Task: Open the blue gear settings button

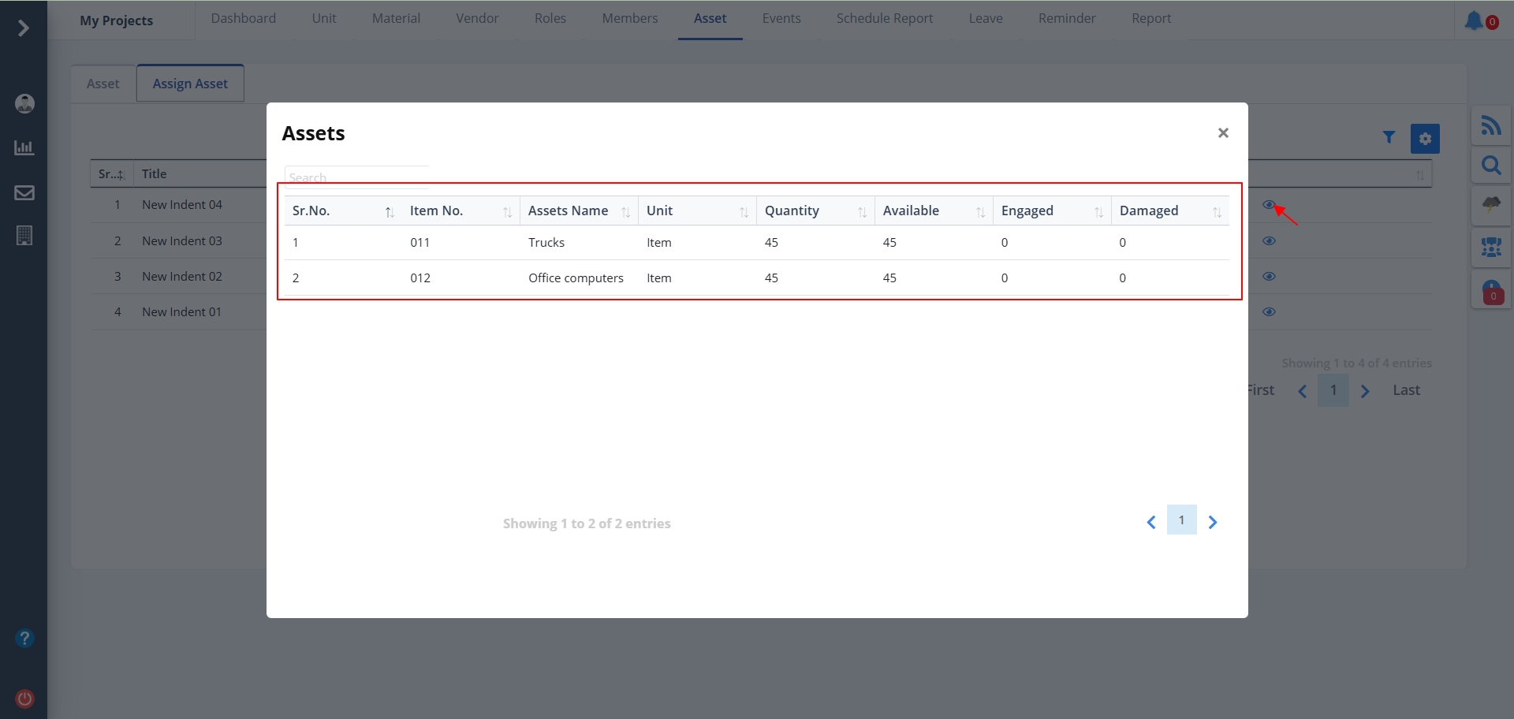Action: pos(1425,139)
